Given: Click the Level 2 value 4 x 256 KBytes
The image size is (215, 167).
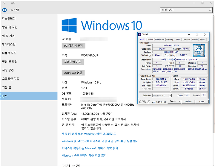Looking at the screenshot, I should 189,85.
